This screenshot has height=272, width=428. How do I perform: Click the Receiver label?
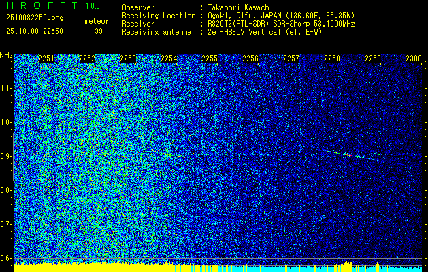(138, 24)
